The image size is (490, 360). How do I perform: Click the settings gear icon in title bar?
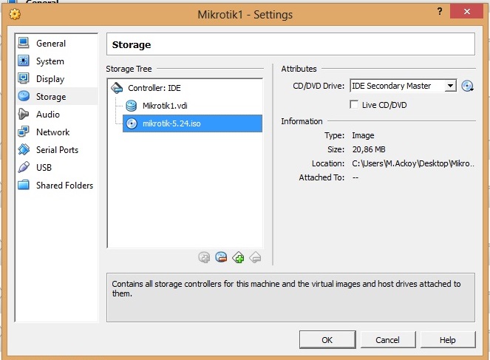[x=15, y=14]
